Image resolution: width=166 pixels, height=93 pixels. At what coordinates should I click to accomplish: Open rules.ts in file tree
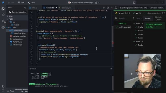(17, 25)
